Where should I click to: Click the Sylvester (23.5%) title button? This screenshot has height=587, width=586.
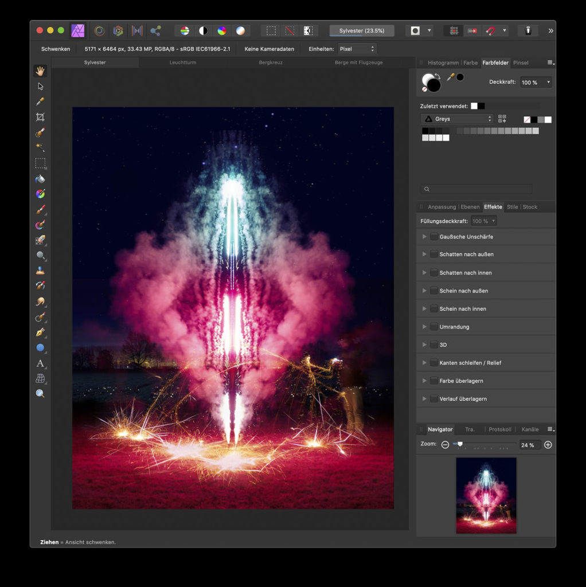[362, 31]
